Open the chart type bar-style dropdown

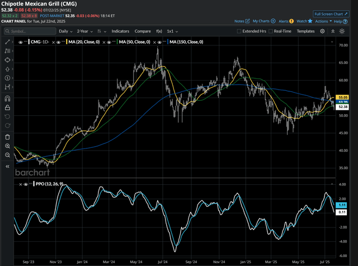102,31
